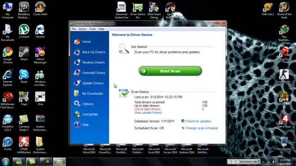Select the Ventrilo desktop shortcut

point(40,31)
